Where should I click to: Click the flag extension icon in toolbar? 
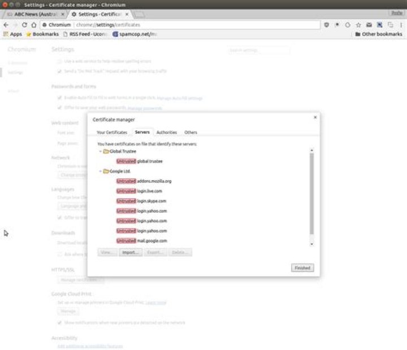click(x=337, y=25)
